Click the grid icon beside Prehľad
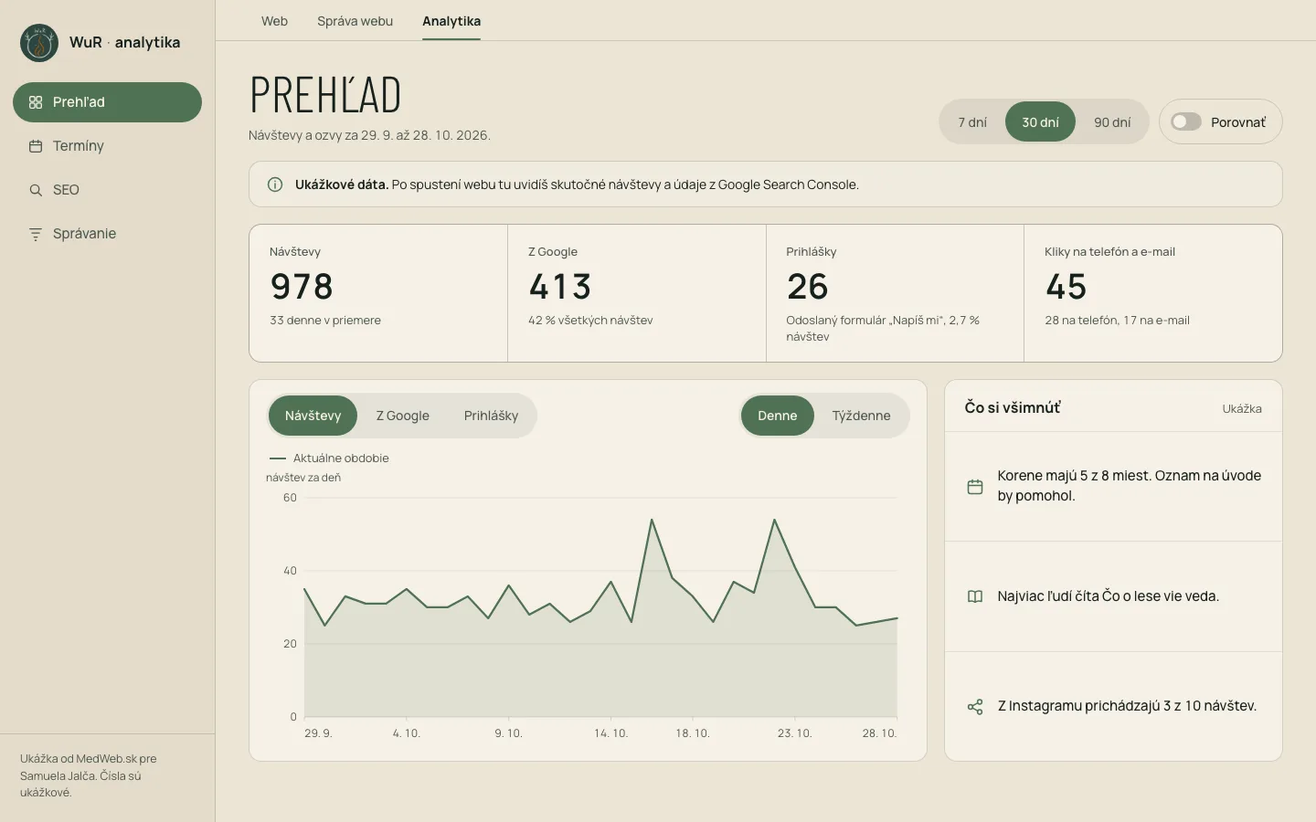The height and width of the screenshot is (822, 1316). [x=36, y=102]
